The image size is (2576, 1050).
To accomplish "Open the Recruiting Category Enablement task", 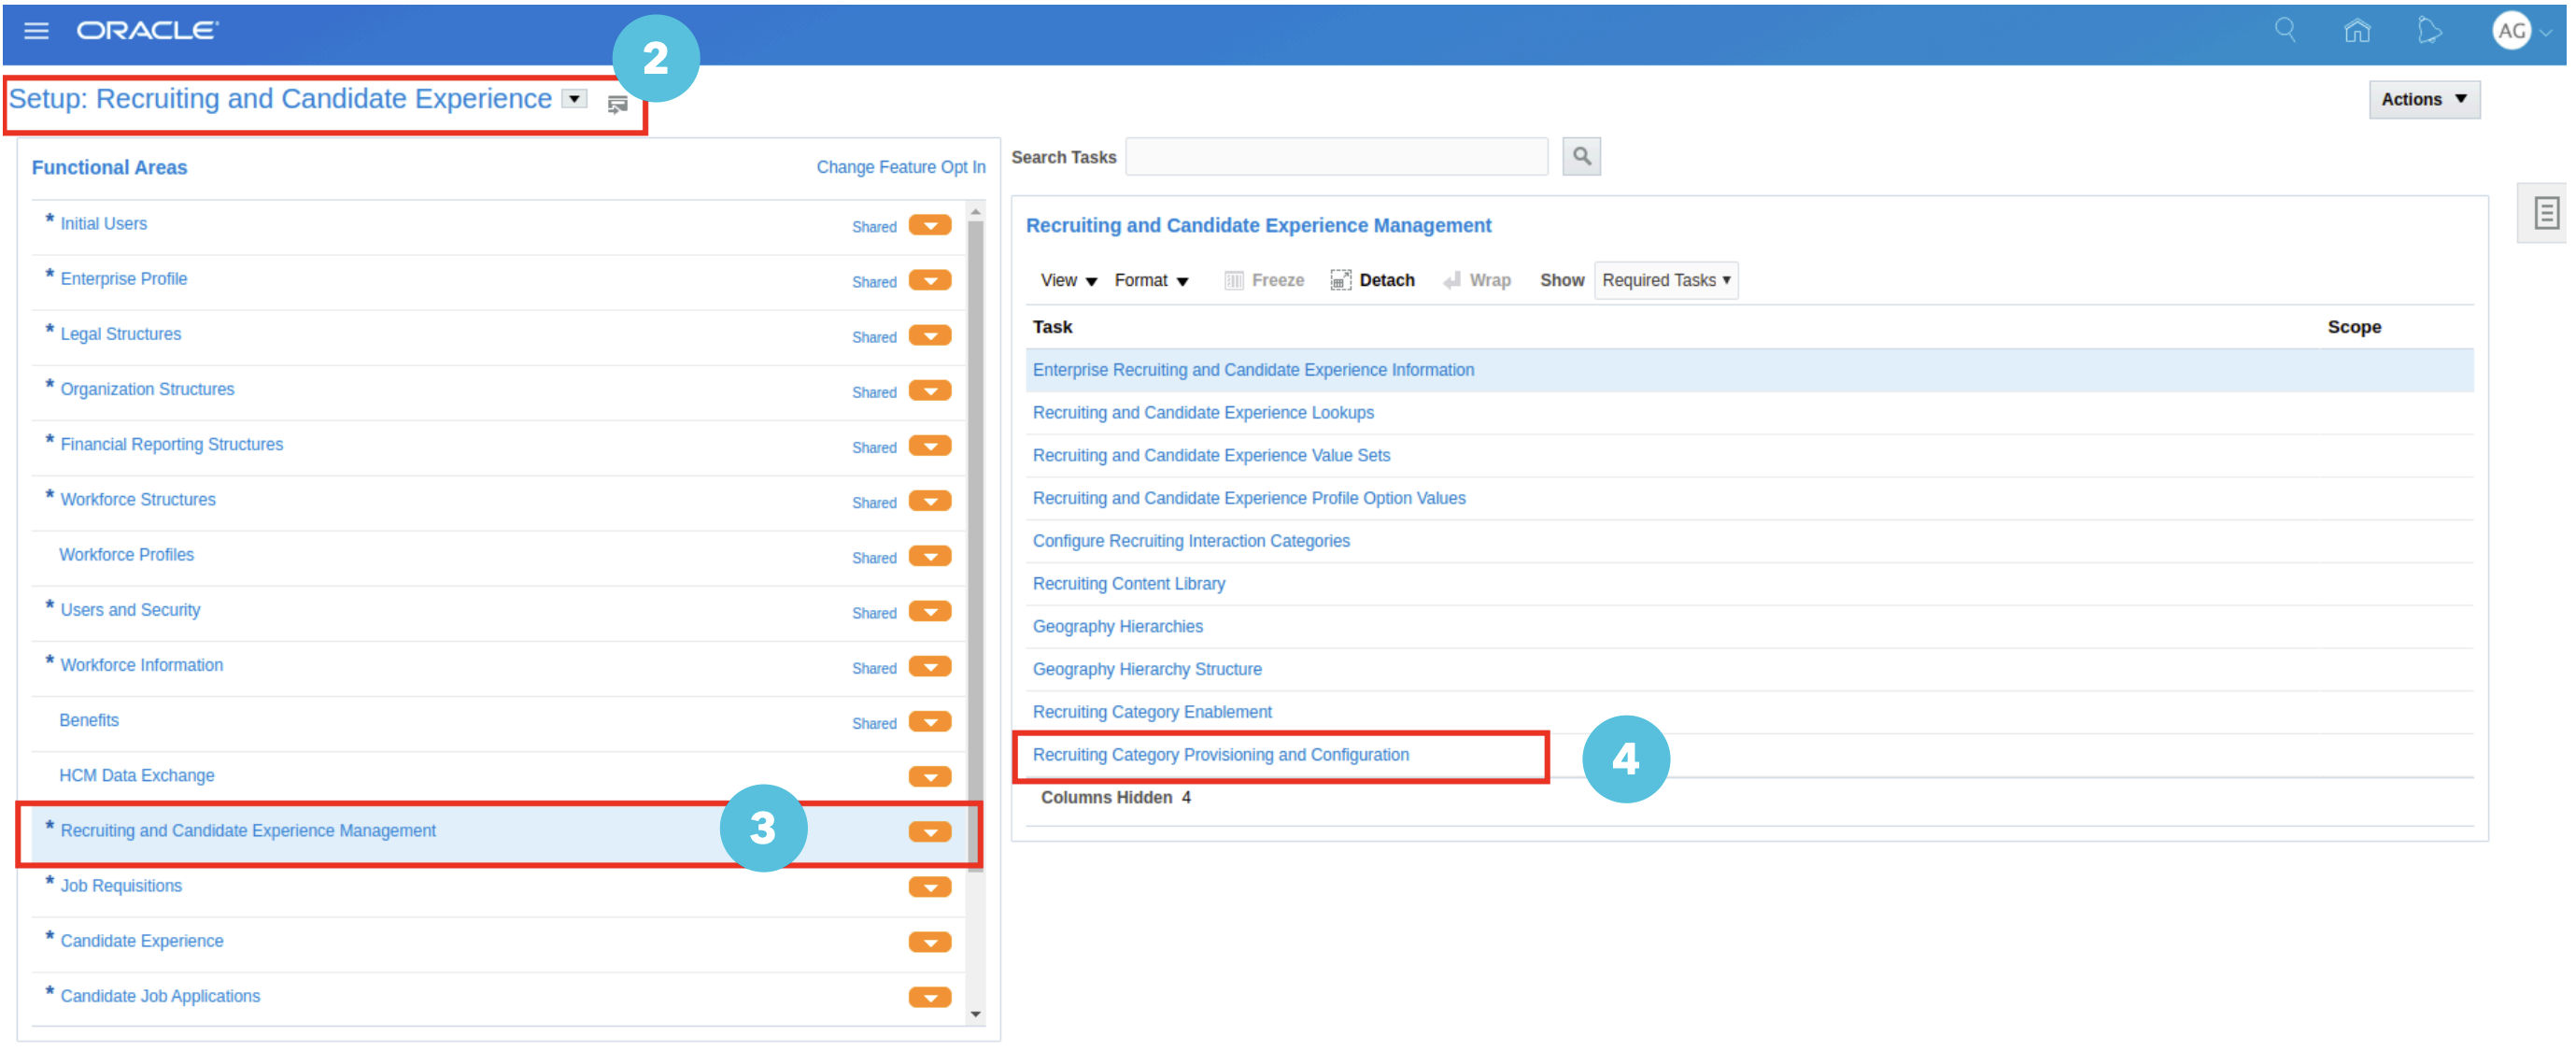I will coord(1152,713).
